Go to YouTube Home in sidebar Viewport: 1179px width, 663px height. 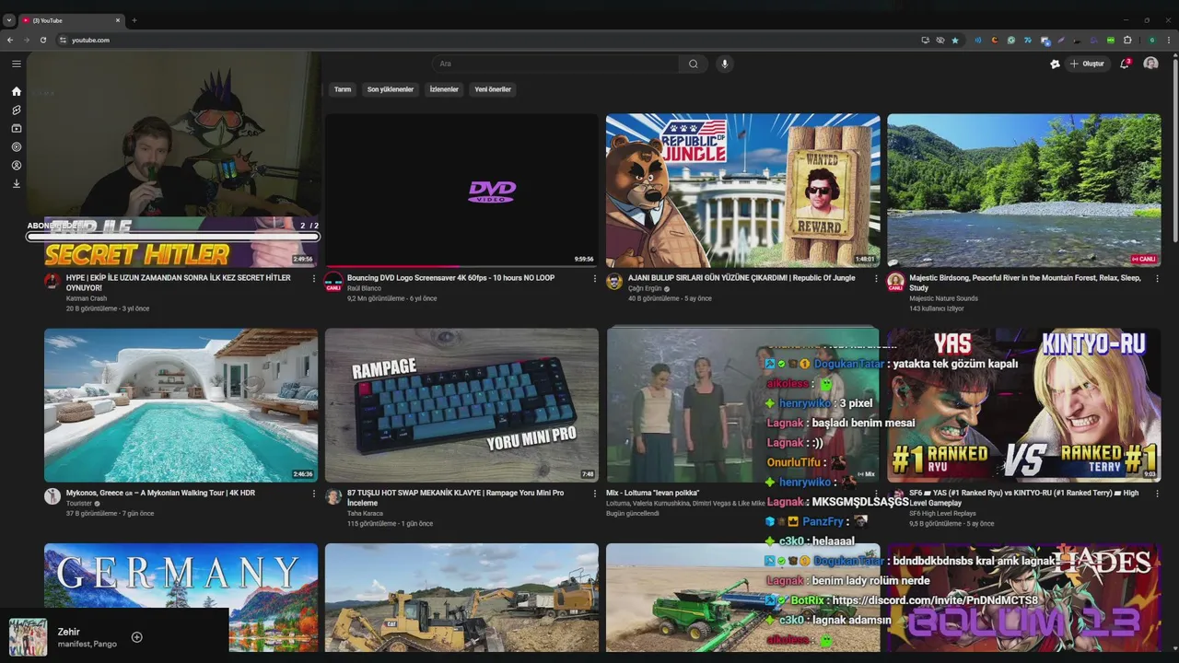click(16, 91)
